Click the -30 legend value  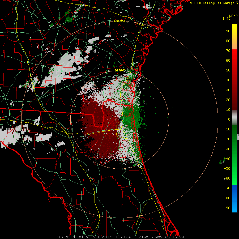point(227,149)
